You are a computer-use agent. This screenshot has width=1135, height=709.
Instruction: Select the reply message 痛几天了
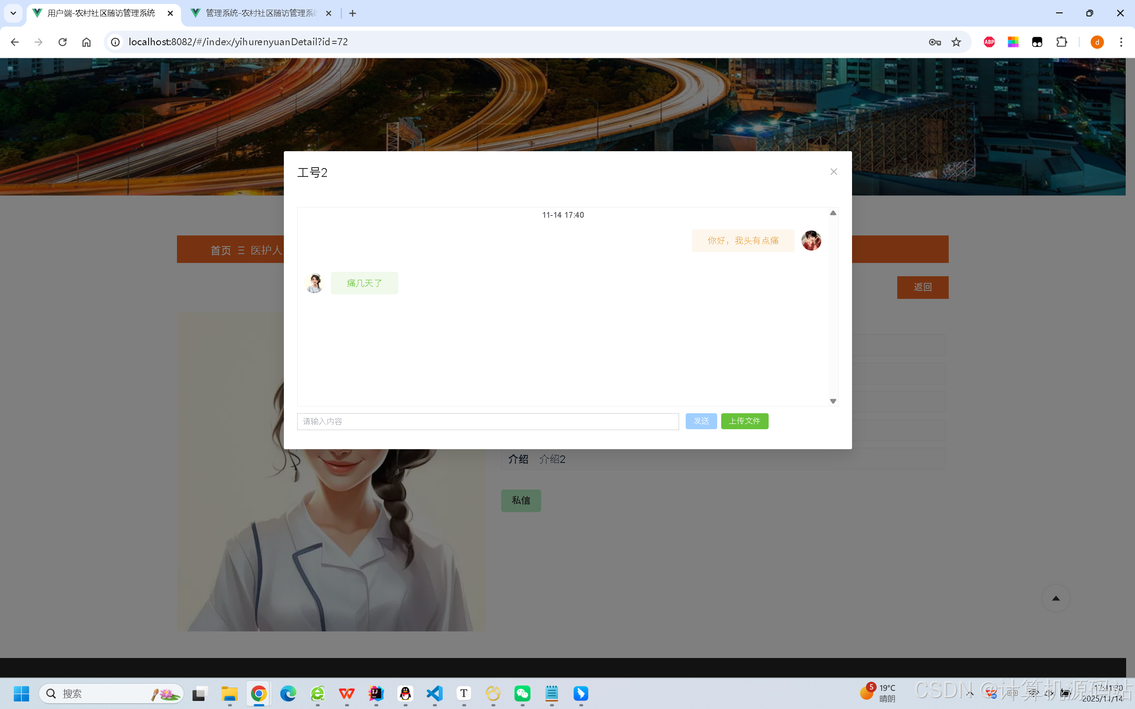[x=365, y=283]
